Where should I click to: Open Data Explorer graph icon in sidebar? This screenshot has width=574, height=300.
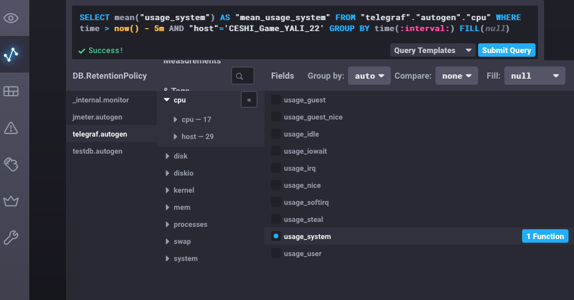pyautogui.click(x=11, y=54)
